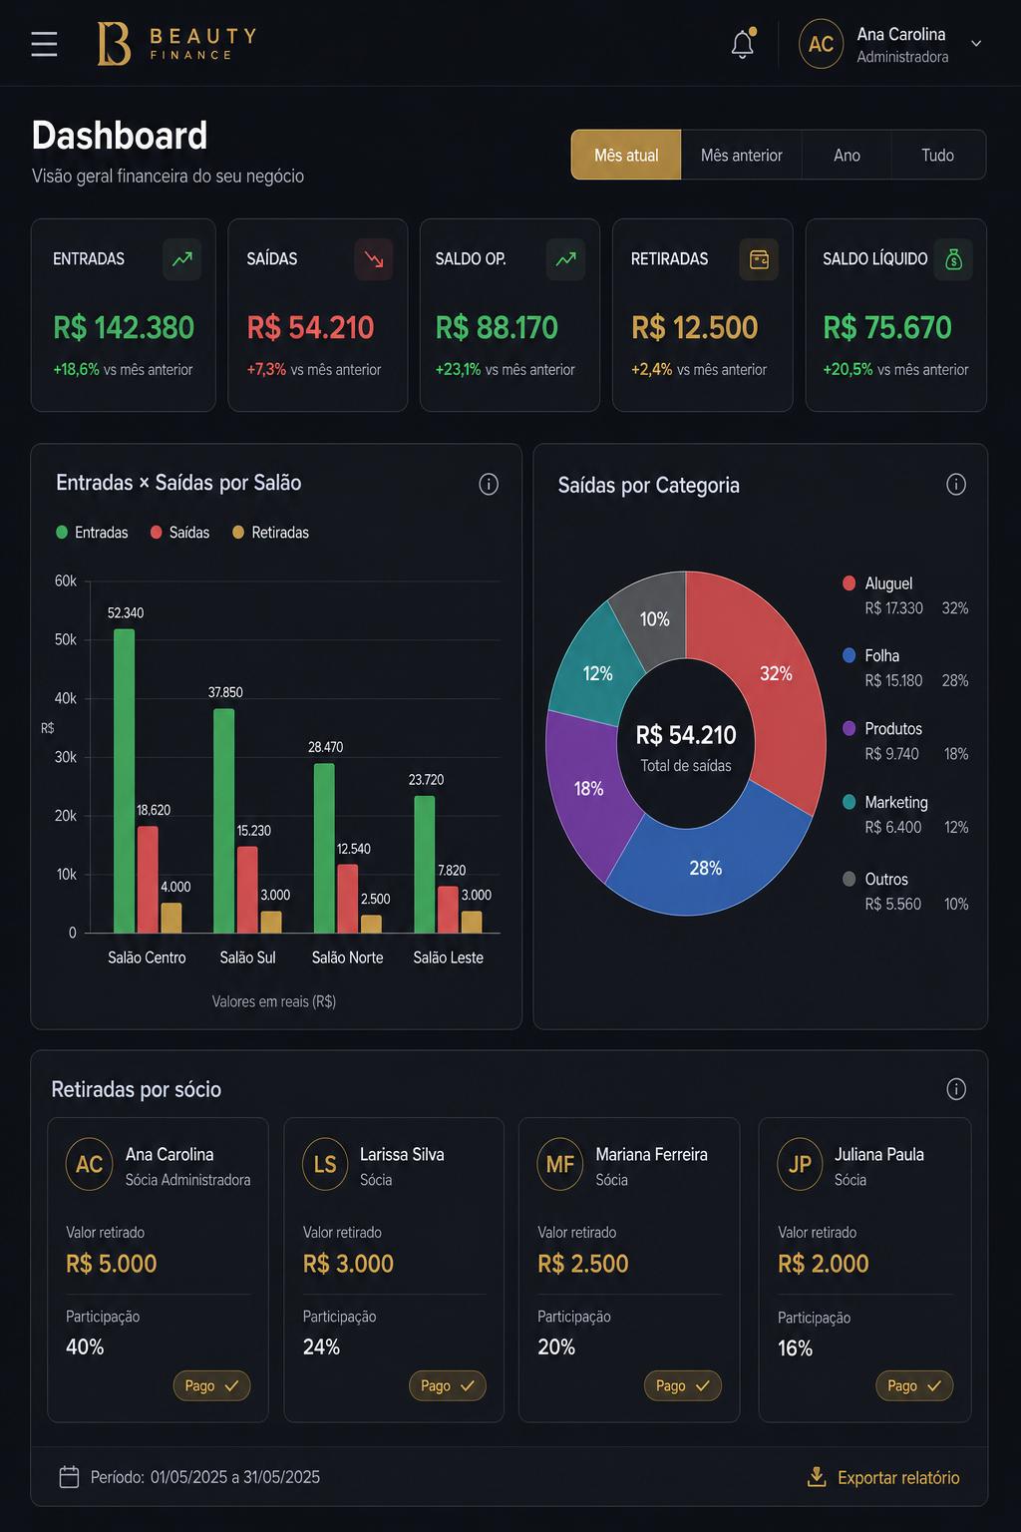Click the R$ 54.210 Saídas card value

click(310, 327)
